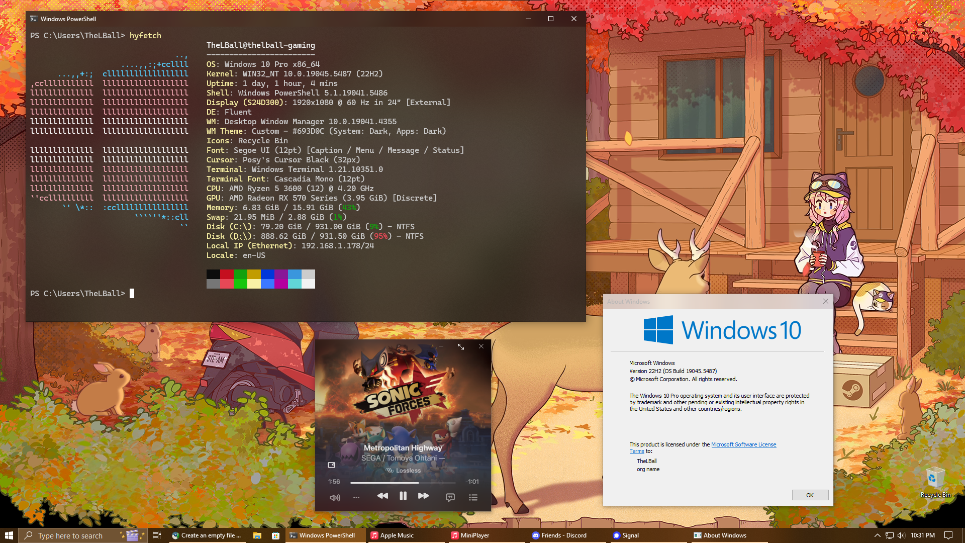The width and height of the screenshot is (965, 543).
Task: Show hidden system tray icons
Action: click(x=878, y=535)
